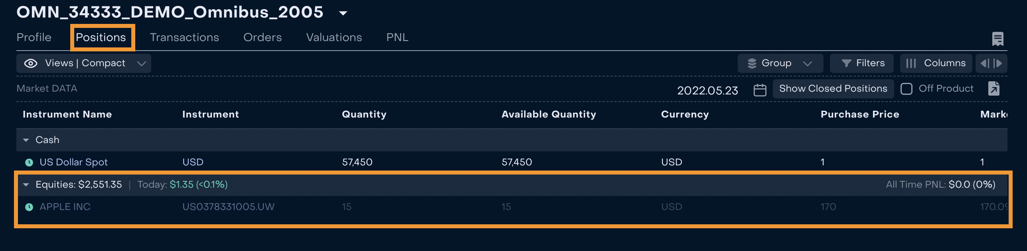The height and width of the screenshot is (251, 1027).
Task: Click the 2022.05.23 date field
Action: 707,90
